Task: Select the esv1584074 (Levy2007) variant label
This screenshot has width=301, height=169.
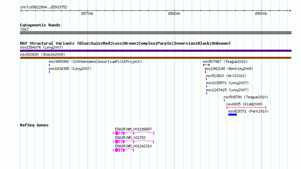Action: click(42, 47)
